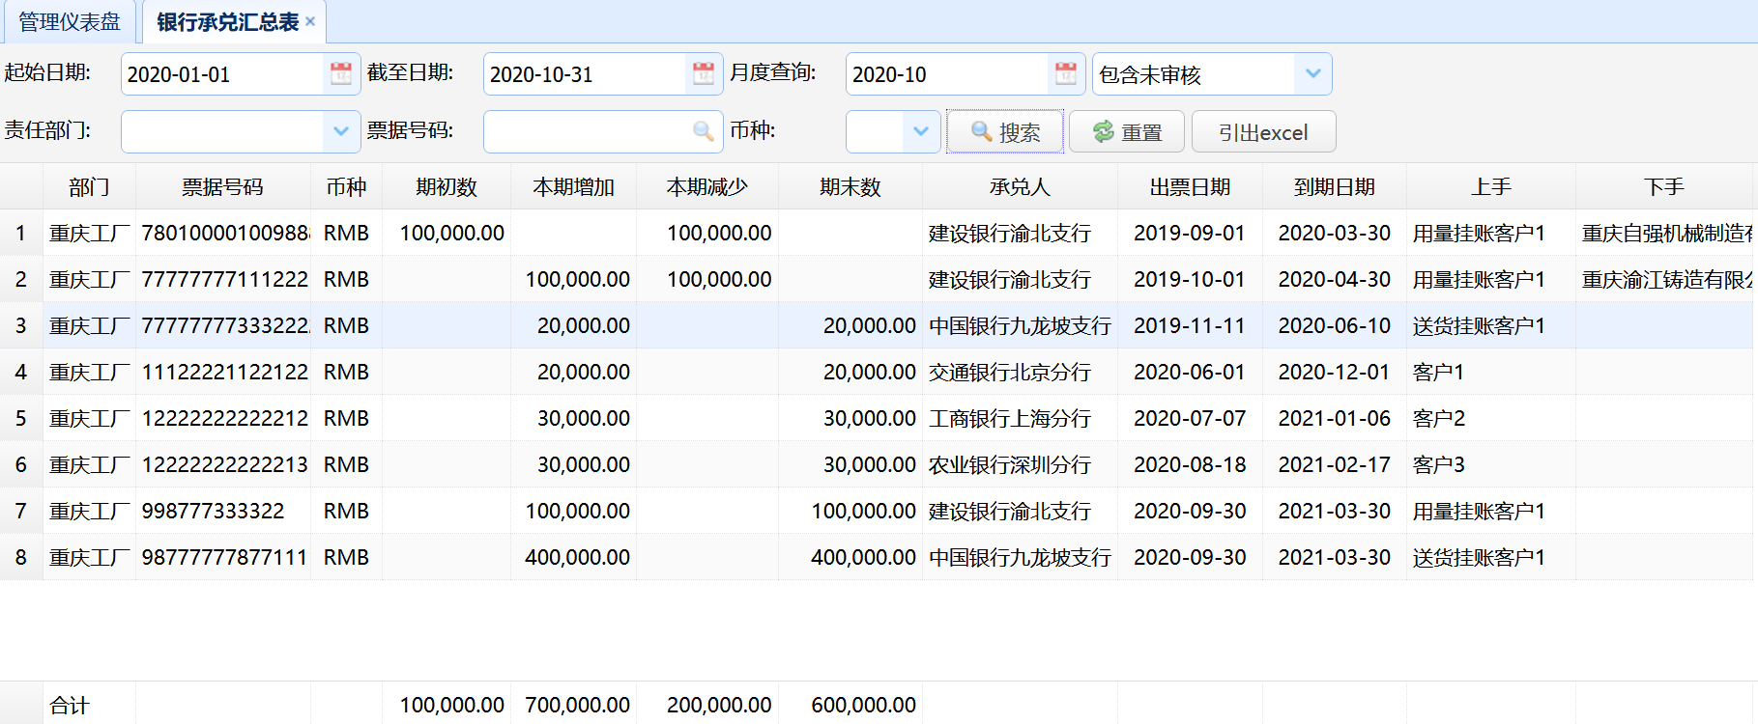Expand the 币种 dropdown

click(x=920, y=131)
